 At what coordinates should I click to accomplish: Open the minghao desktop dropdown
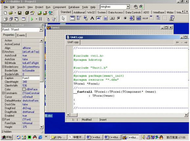(128, 6)
